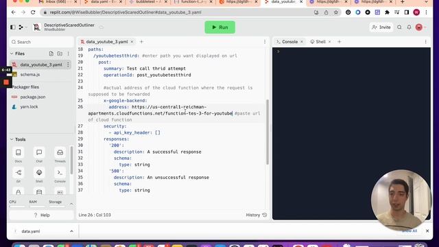Screen dimensions: 439x247
Task: Click the Help button
Action: [41, 215]
